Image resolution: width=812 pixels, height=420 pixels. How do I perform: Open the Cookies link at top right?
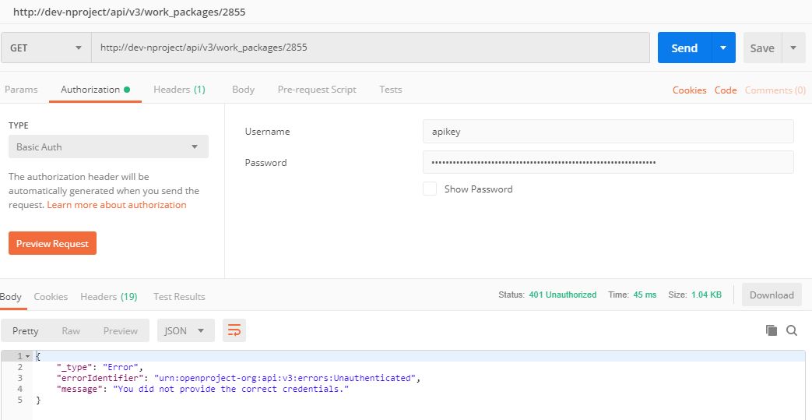click(689, 90)
